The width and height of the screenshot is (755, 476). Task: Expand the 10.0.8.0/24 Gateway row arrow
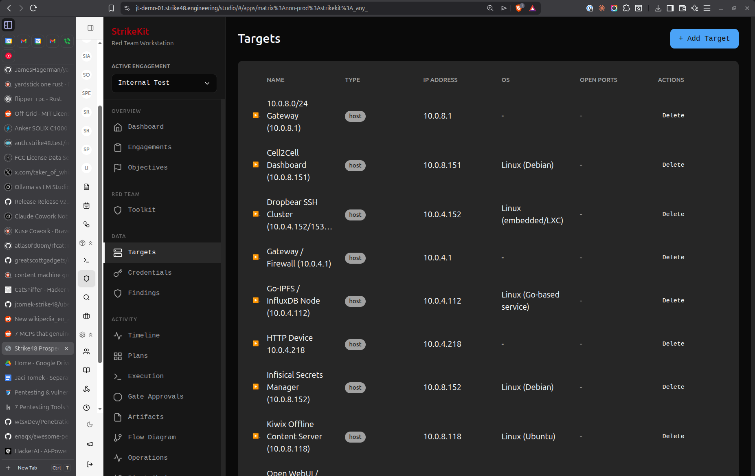pyautogui.click(x=256, y=115)
